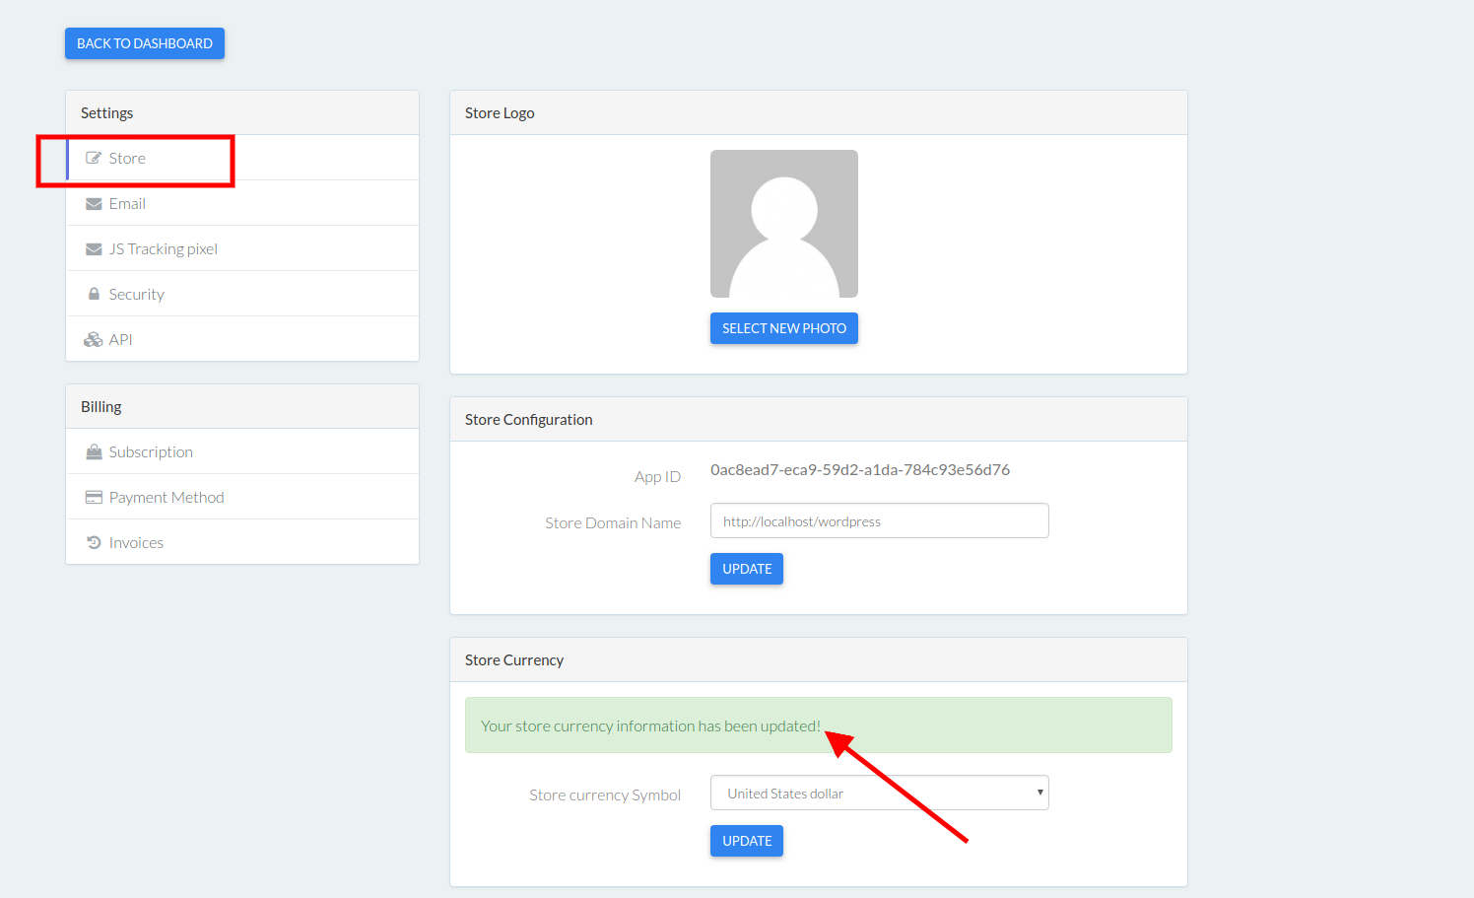This screenshot has width=1474, height=898.
Task: View the Invoices billing item
Action: click(242, 542)
